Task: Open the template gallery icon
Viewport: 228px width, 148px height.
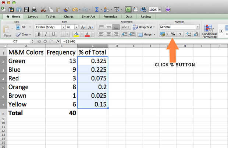Action: coord(11,10)
